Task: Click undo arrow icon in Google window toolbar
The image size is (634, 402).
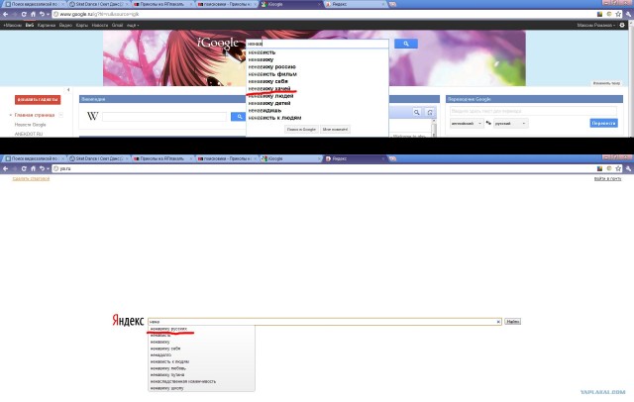Action: [x=42, y=14]
